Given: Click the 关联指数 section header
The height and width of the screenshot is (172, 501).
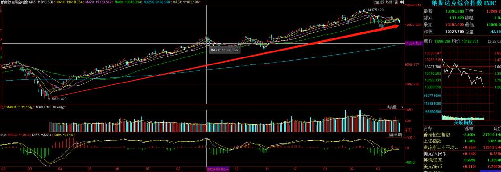Looking at the screenshot, I should (x=463, y=122).
